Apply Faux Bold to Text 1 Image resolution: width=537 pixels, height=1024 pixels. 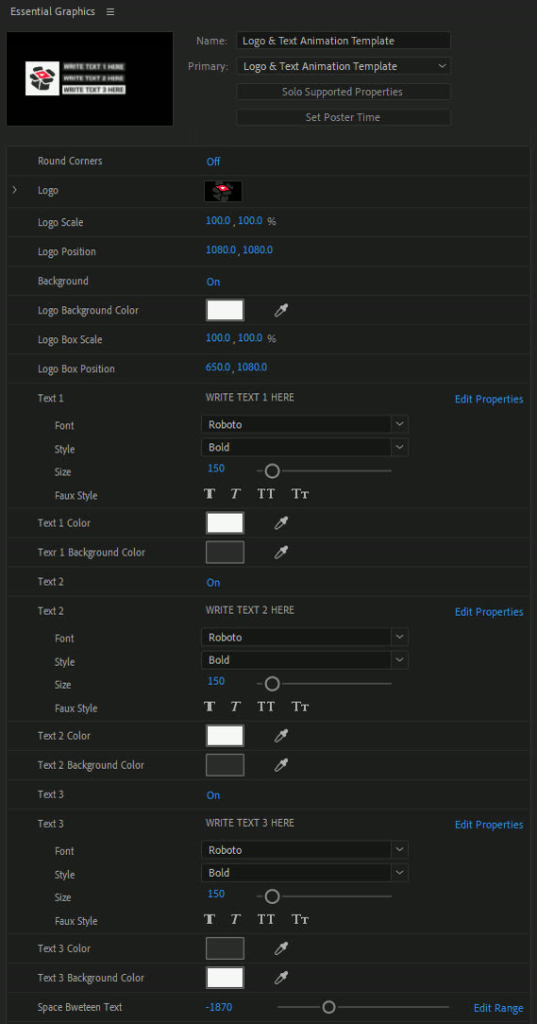click(210, 494)
